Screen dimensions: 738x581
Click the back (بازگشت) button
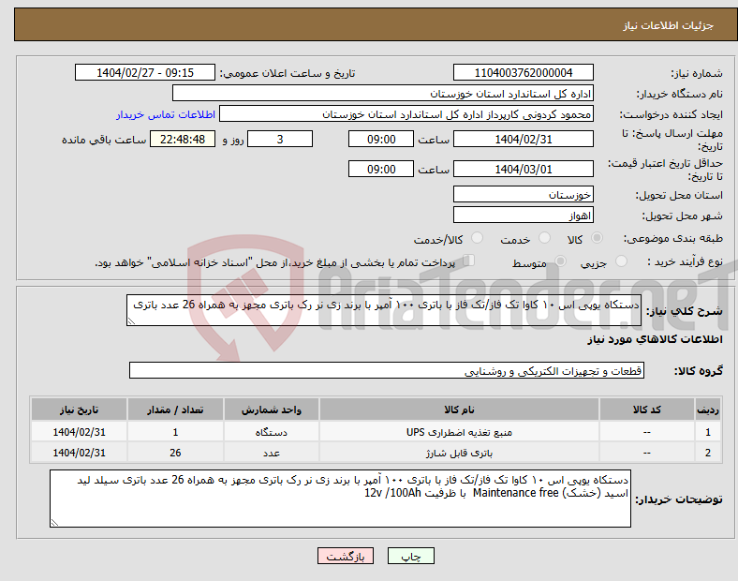click(x=346, y=556)
